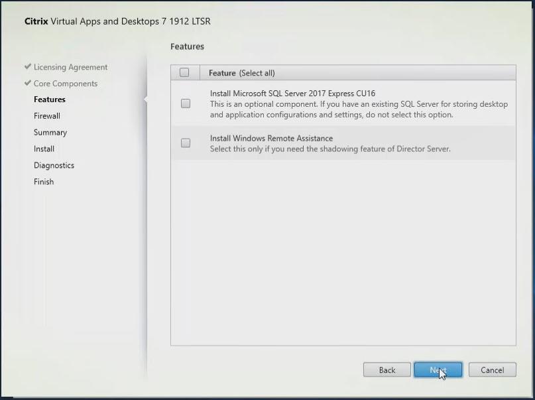Click the Core Components checkmark icon

28,83
